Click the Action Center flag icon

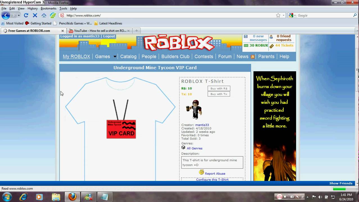pos(314,197)
